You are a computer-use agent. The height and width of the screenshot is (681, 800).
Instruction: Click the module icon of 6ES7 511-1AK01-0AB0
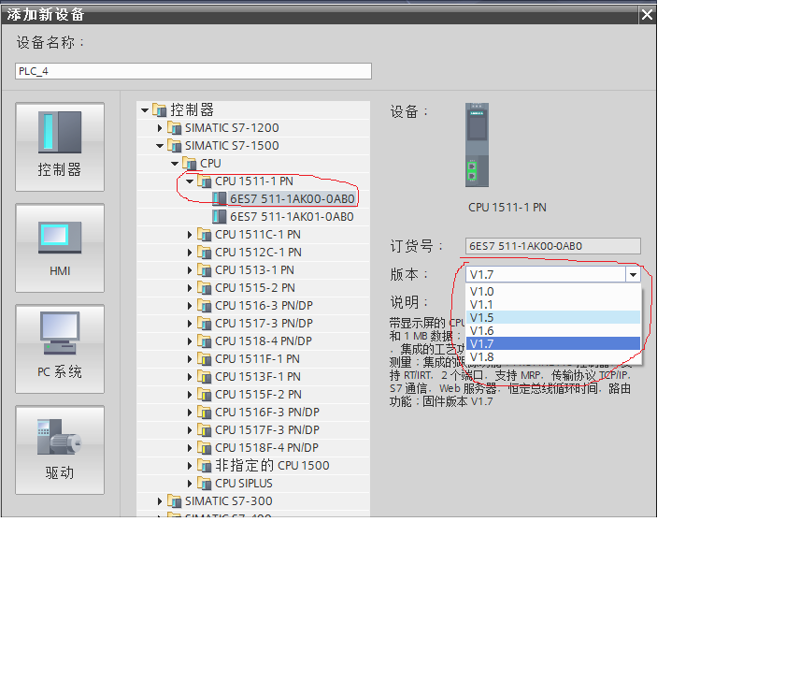(220, 217)
